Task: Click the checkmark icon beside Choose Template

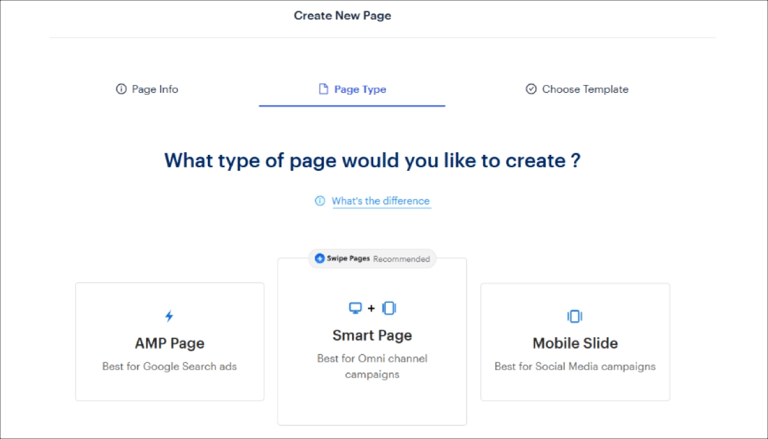Action: pos(531,89)
